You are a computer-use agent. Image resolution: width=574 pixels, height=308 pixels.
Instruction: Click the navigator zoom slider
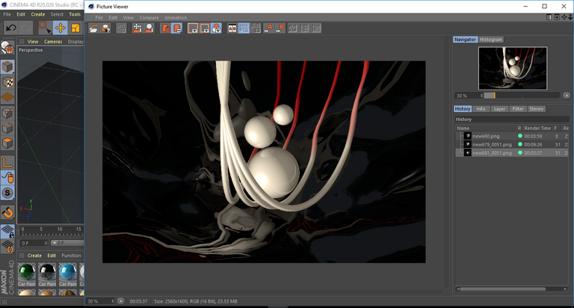click(522, 96)
